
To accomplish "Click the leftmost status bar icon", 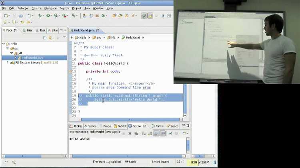I will click(6, 162).
